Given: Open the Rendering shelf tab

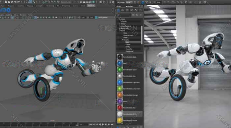Looking at the screenshot, I should (x=50, y=6).
